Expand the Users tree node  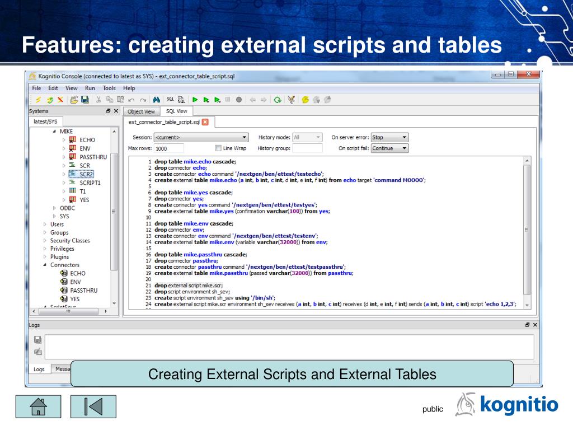45,225
